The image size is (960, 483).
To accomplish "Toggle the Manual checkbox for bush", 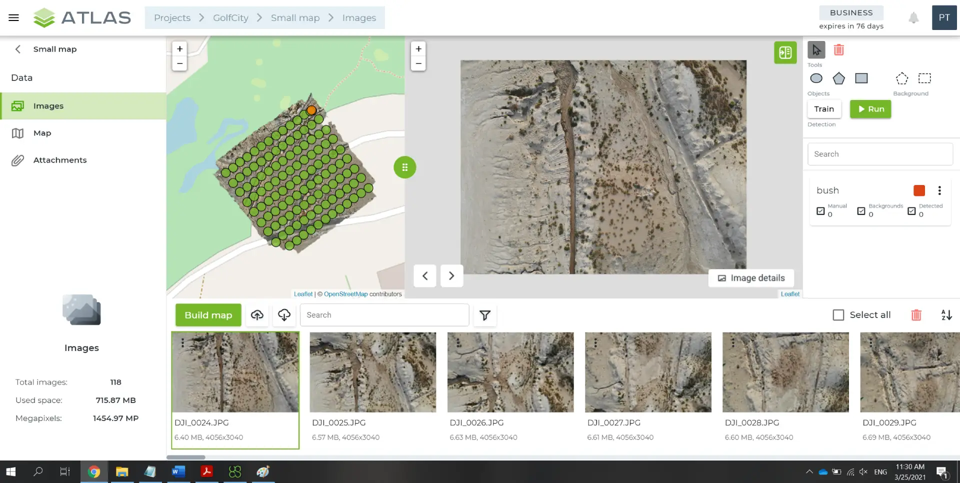I will [820, 211].
